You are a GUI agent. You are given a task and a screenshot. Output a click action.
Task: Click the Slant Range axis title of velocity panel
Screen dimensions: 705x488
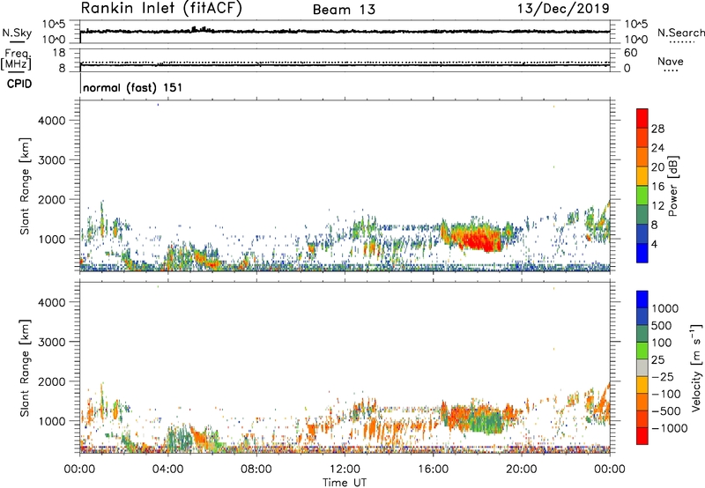[25, 368]
